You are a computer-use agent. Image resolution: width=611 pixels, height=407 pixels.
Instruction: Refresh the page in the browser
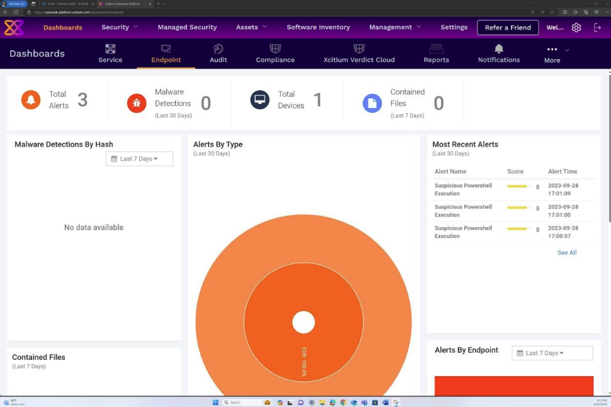(x=16, y=12)
